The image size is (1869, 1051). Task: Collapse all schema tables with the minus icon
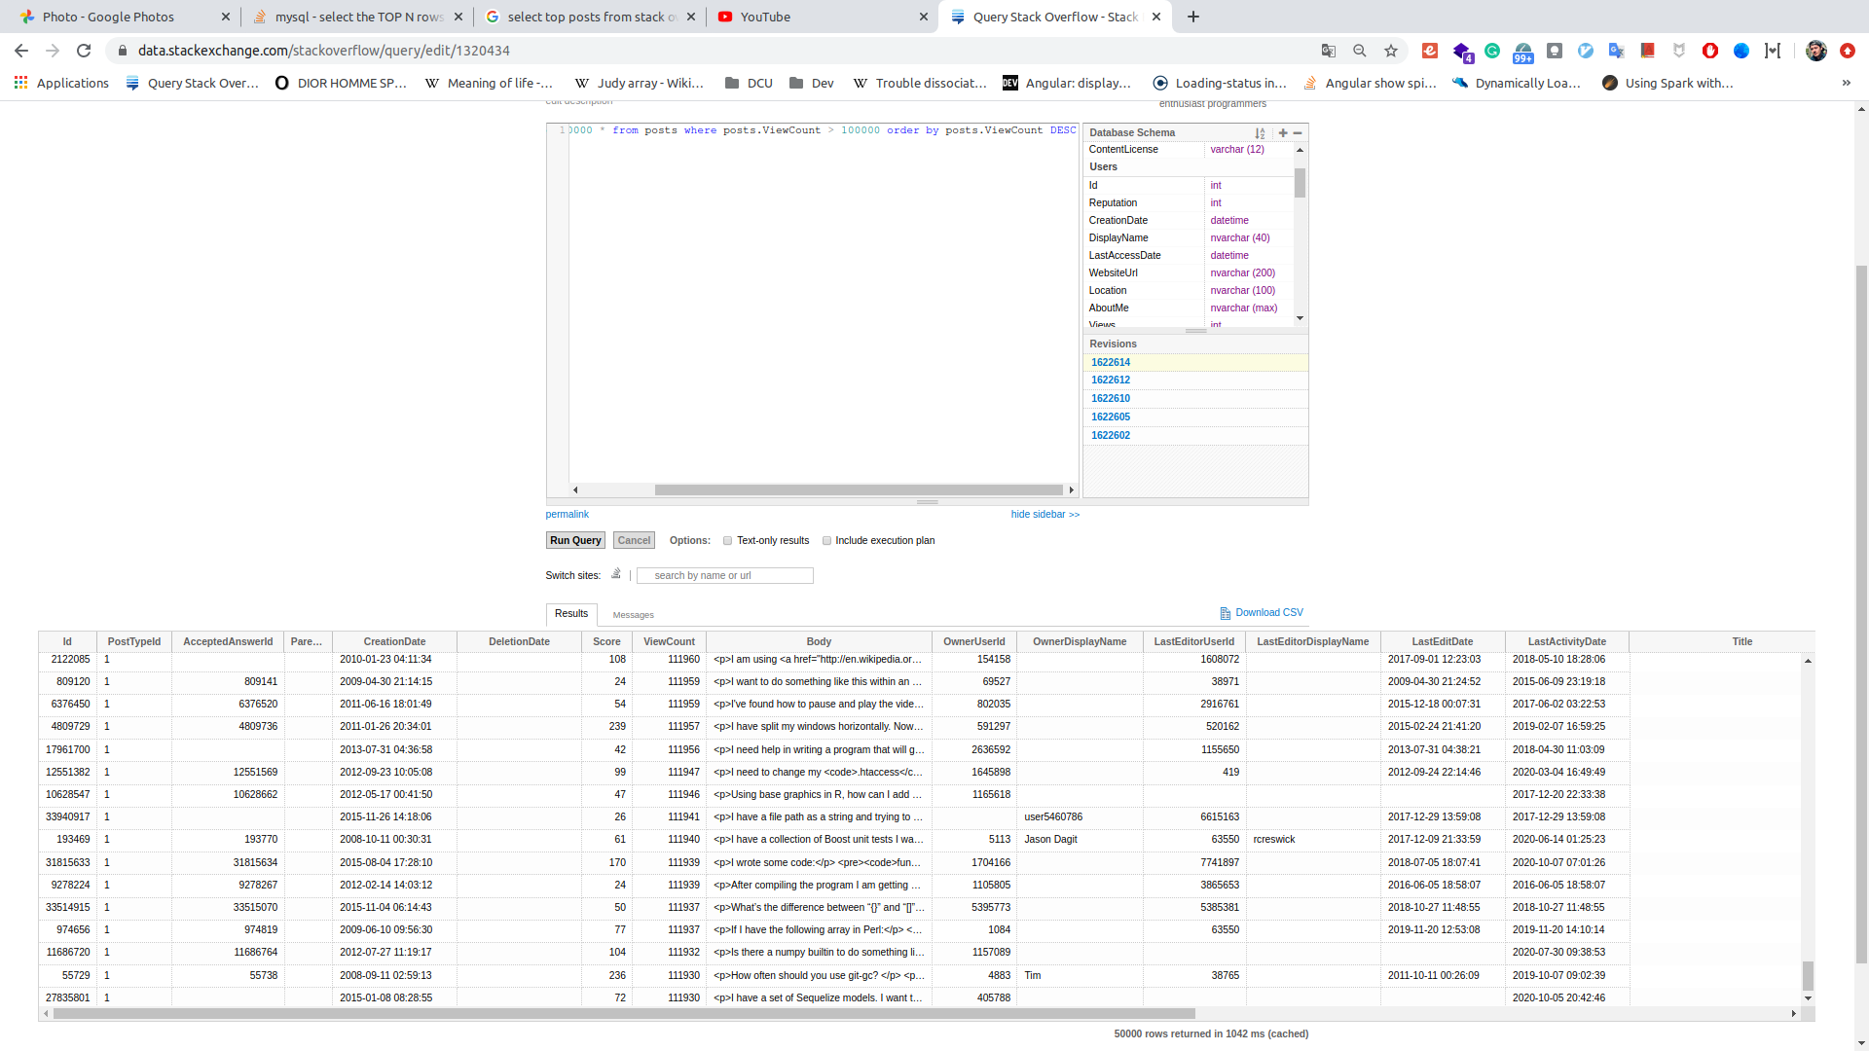1298,133
